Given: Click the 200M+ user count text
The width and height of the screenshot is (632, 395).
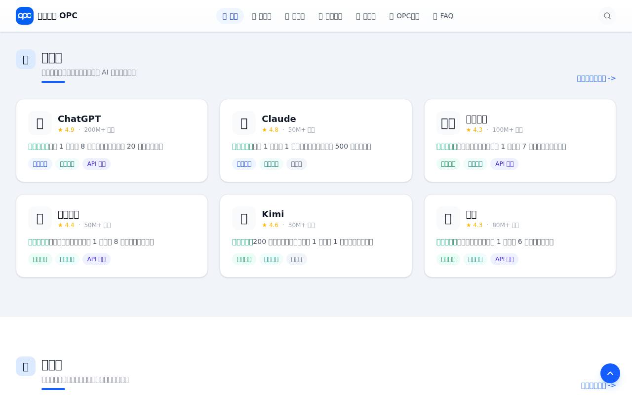Looking at the screenshot, I should click(x=99, y=130).
